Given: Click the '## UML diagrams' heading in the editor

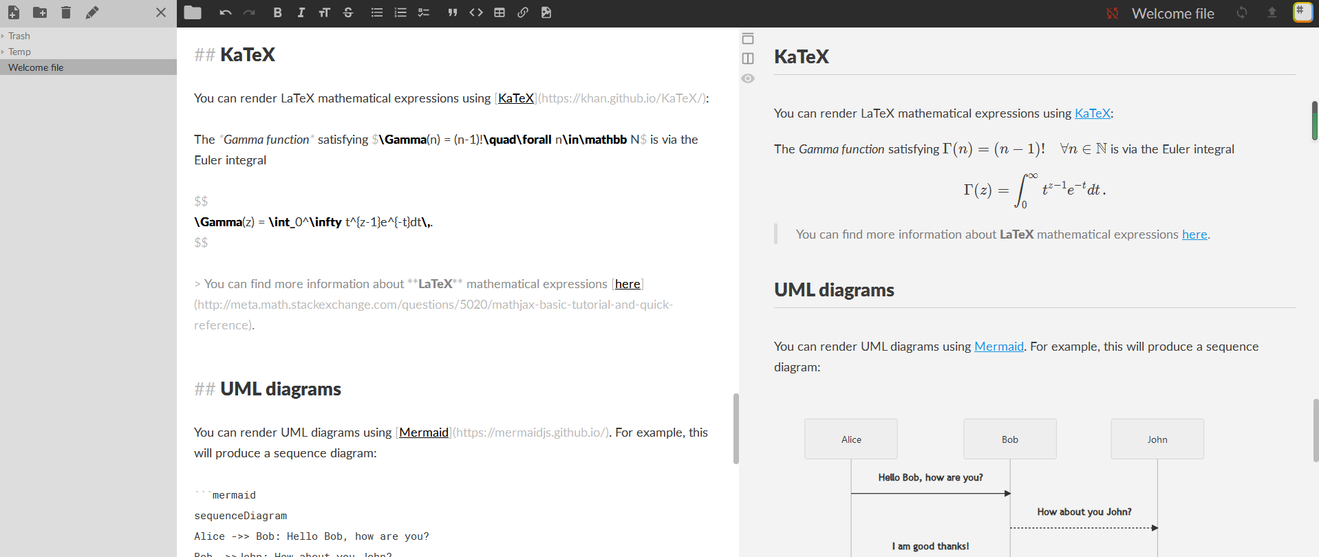Looking at the screenshot, I should click(x=268, y=389).
